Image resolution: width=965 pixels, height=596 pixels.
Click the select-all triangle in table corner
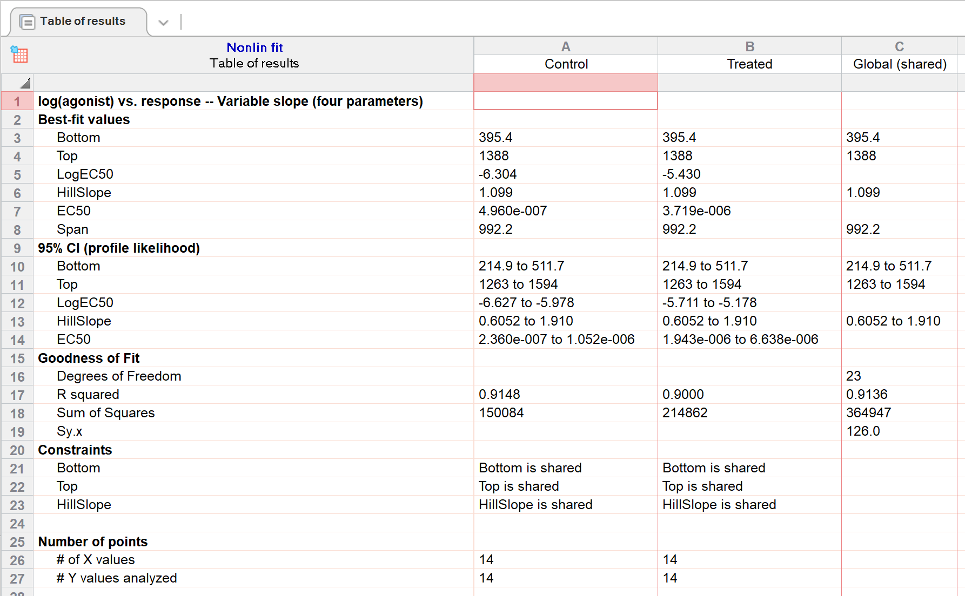tap(25, 83)
